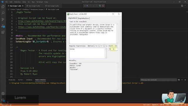Image resolution: width=188 pixels, height=106 pixels.
Task: Click the searched-text box vertical scrollbar
Action: [117, 34]
